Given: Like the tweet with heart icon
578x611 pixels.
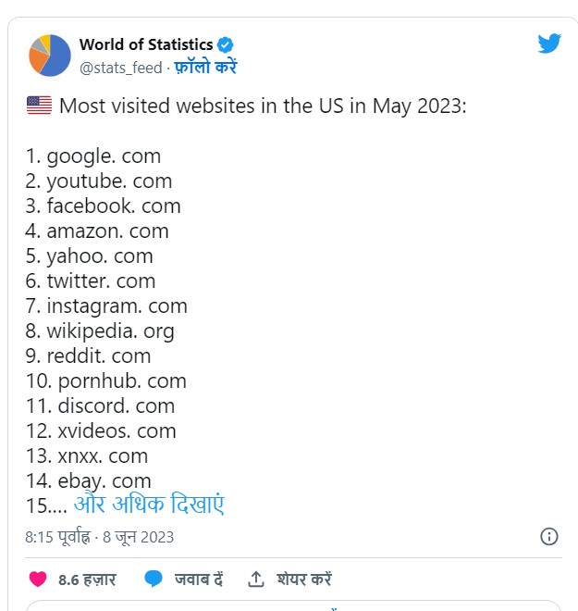Looking at the screenshot, I should pos(38,579).
